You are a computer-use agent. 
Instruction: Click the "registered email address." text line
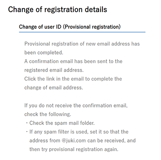54,70
